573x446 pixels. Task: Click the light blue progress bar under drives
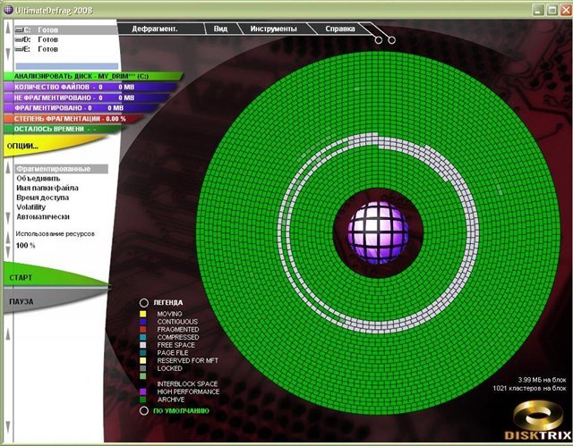[x=67, y=66]
